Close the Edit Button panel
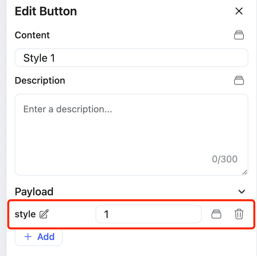Viewport: 257px width, 256px height. (x=239, y=11)
